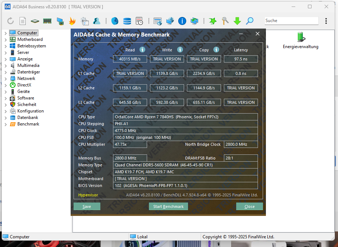Screen dimensions: 338x247
Task: Expand the Betriebssystem tree node
Action: pos(5,46)
